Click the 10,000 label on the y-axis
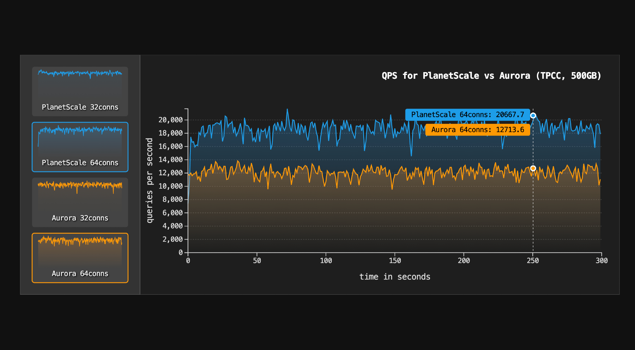 pyautogui.click(x=171, y=186)
